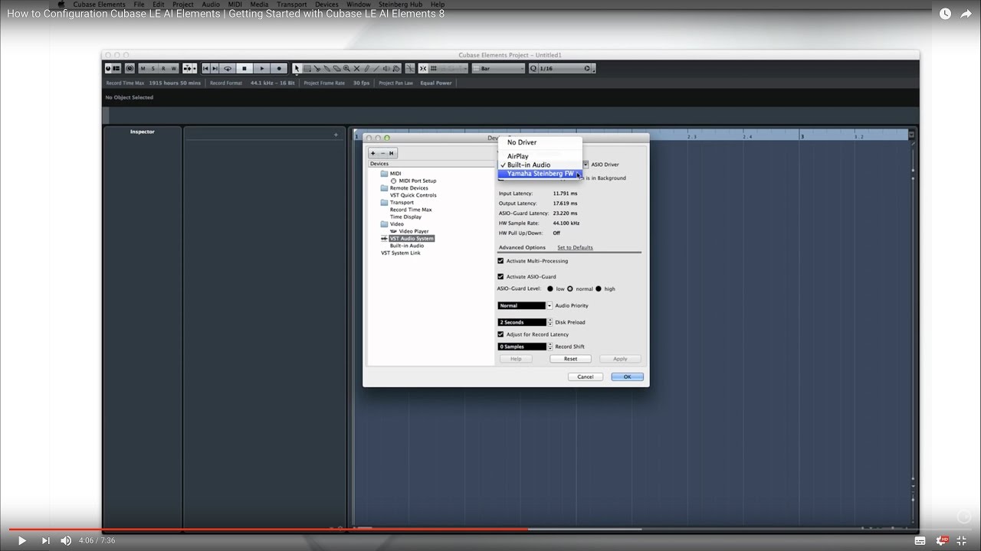981x551 pixels.
Task: Toggle the Snap on/off icon
Action: pos(424,68)
